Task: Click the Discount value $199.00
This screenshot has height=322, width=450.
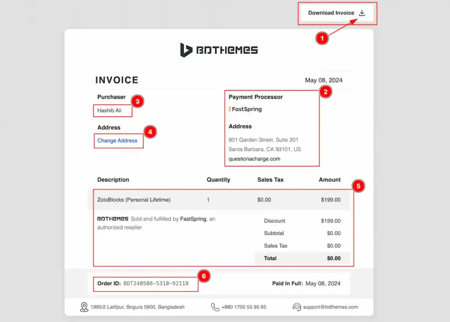Action: (x=330, y=221)
